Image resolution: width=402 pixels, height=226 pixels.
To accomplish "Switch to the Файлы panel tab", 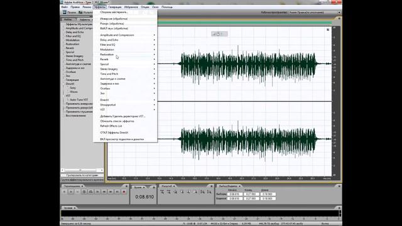I will tap(68, 19).
